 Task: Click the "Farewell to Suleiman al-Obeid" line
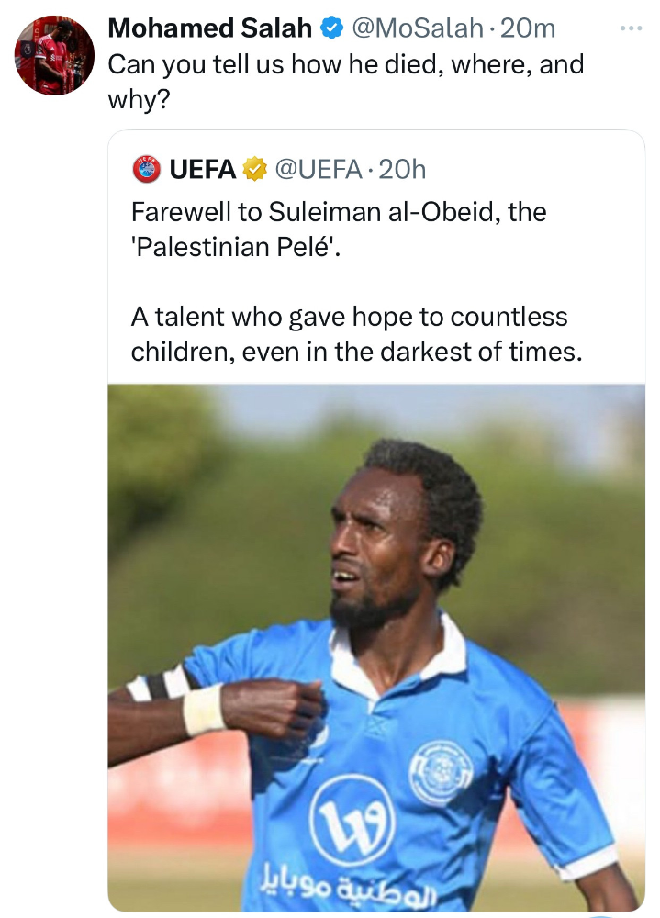coord(339,212)
